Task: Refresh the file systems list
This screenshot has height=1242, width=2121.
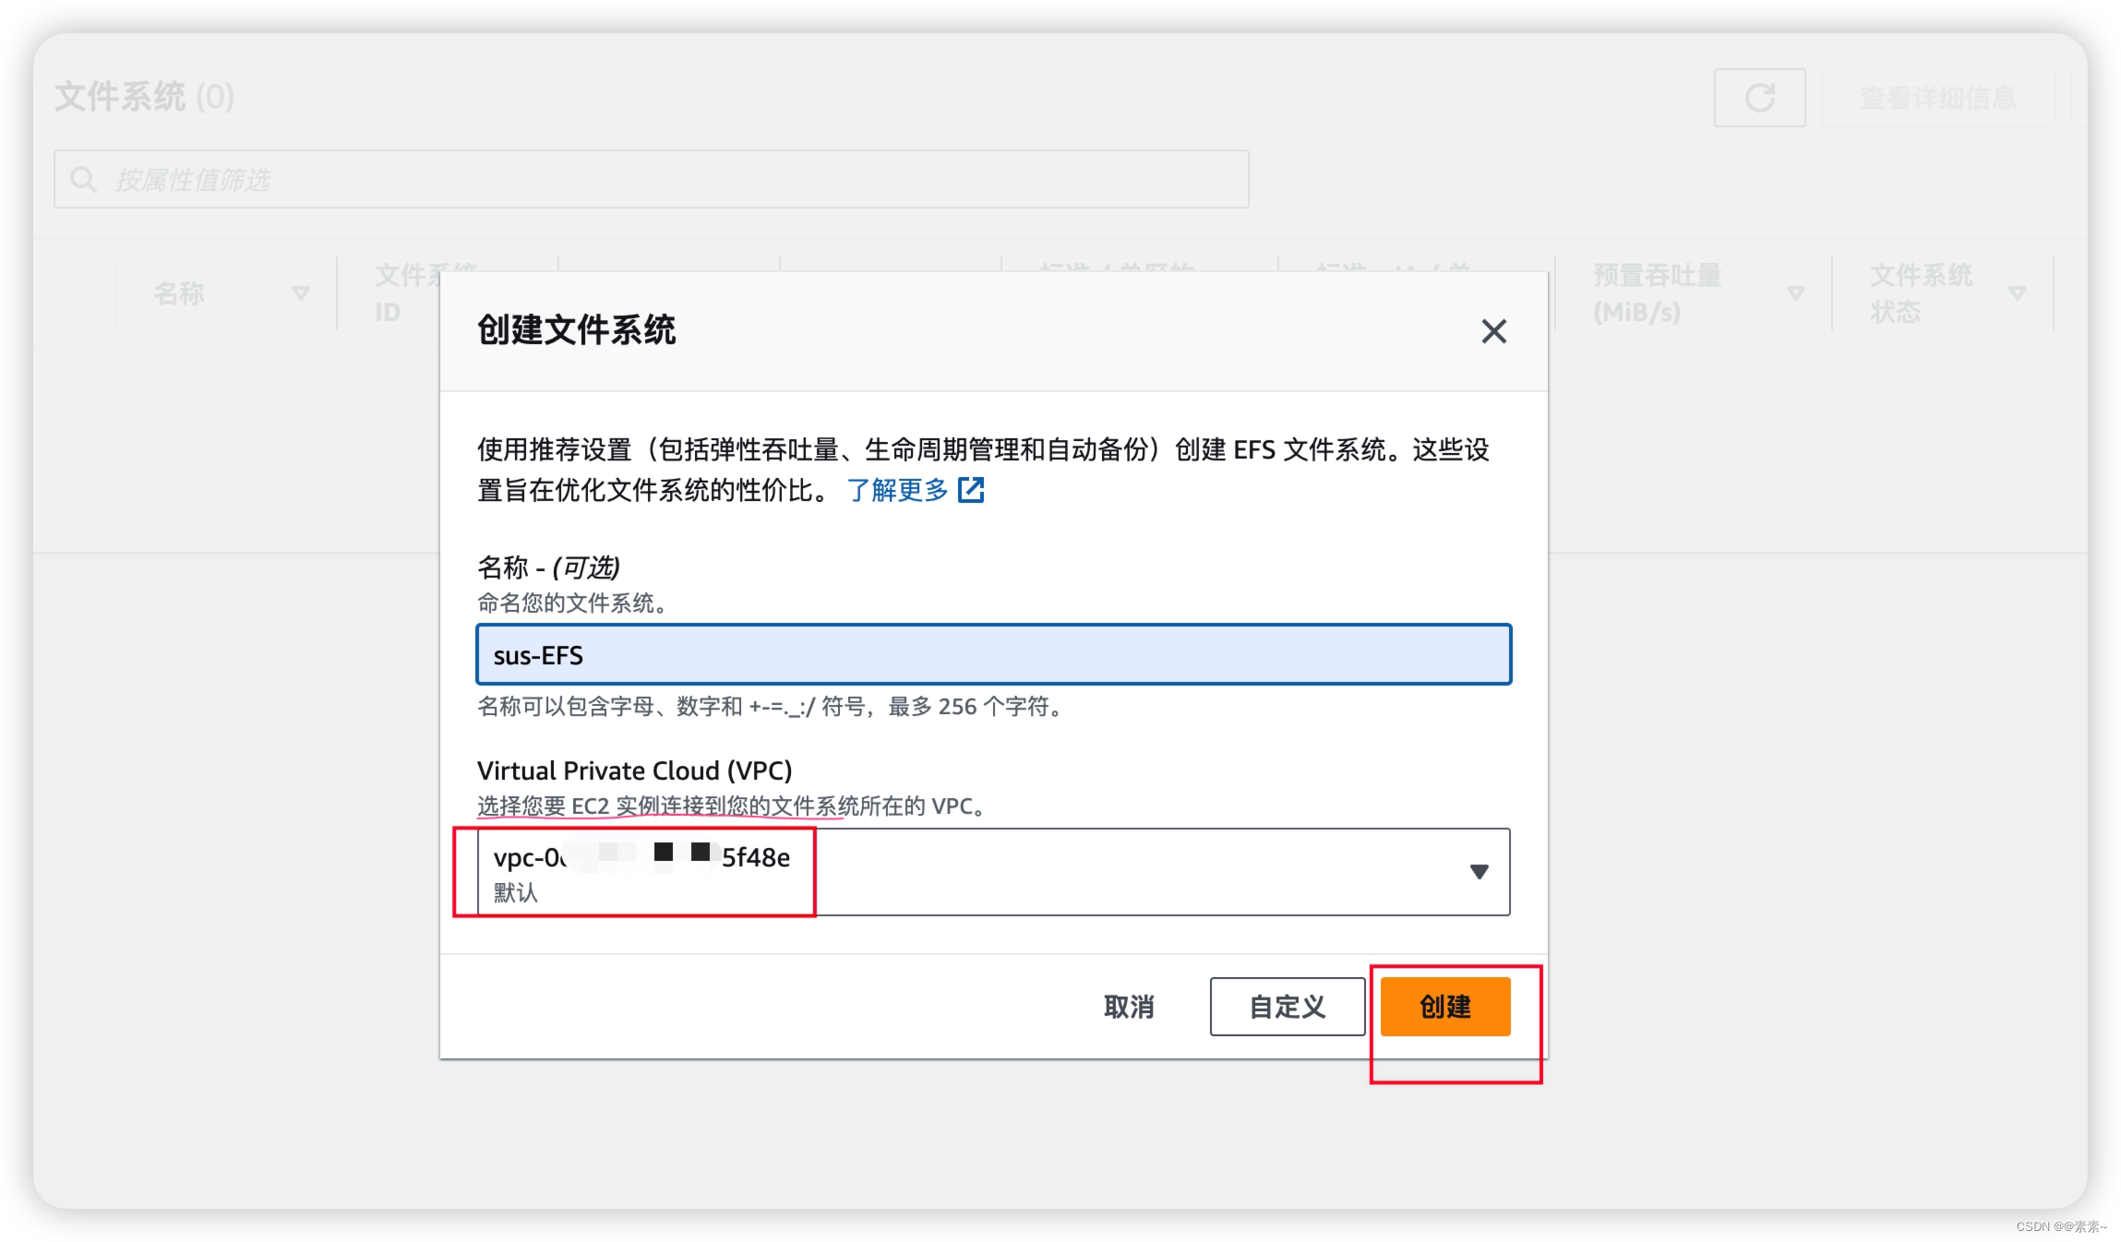Action: pos(1759,98)
